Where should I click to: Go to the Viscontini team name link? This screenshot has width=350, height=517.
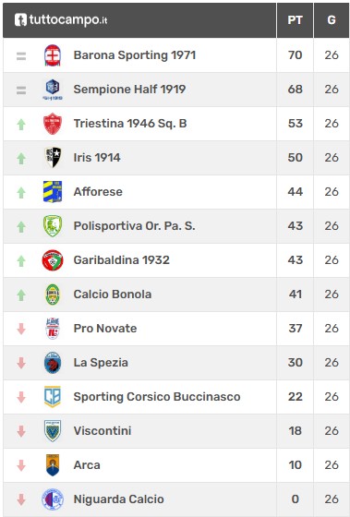[103, 431]
